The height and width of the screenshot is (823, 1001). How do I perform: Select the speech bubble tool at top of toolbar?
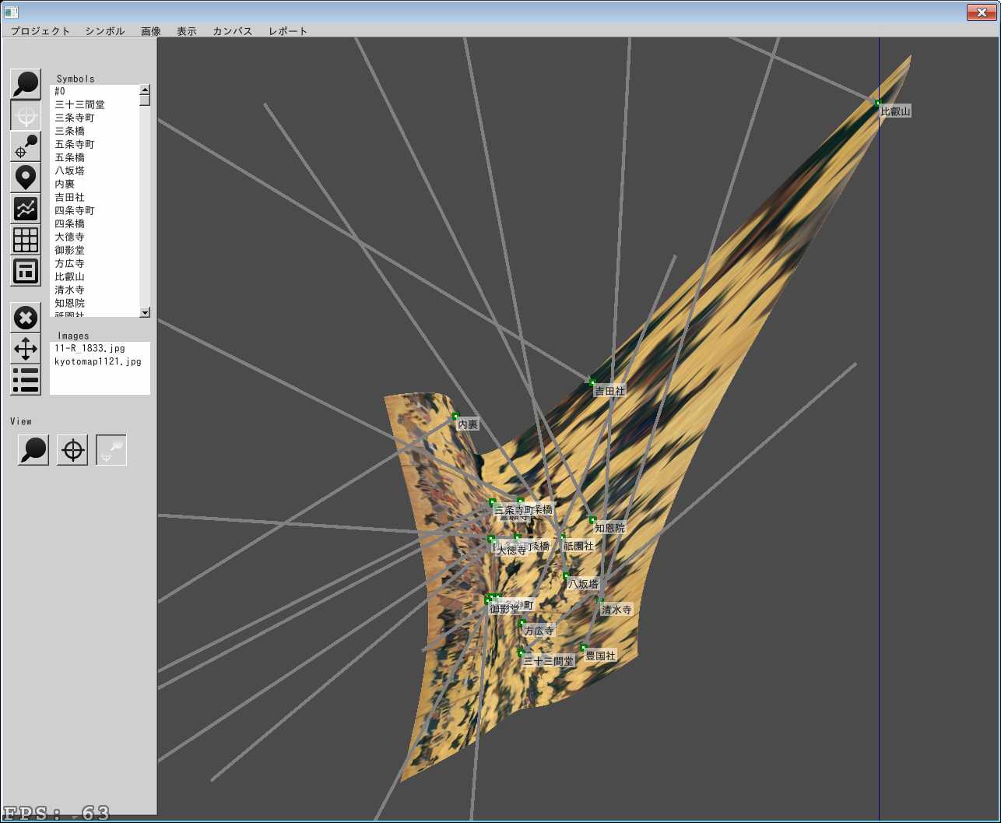point(26,84)
